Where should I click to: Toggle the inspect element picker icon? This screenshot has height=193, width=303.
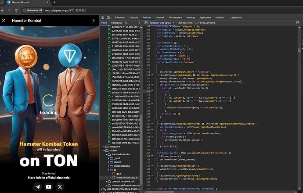(103, 18)
